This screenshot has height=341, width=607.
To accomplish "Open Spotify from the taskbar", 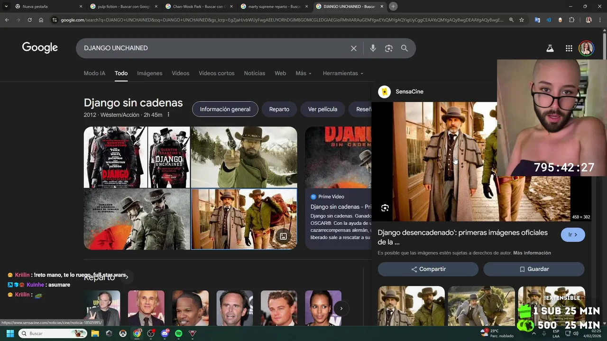I will (179, 333).
